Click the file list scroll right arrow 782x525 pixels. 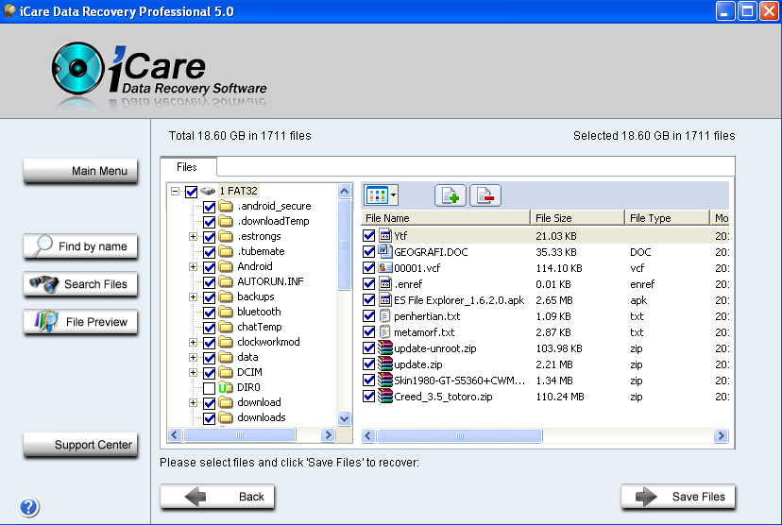(721, 435)
